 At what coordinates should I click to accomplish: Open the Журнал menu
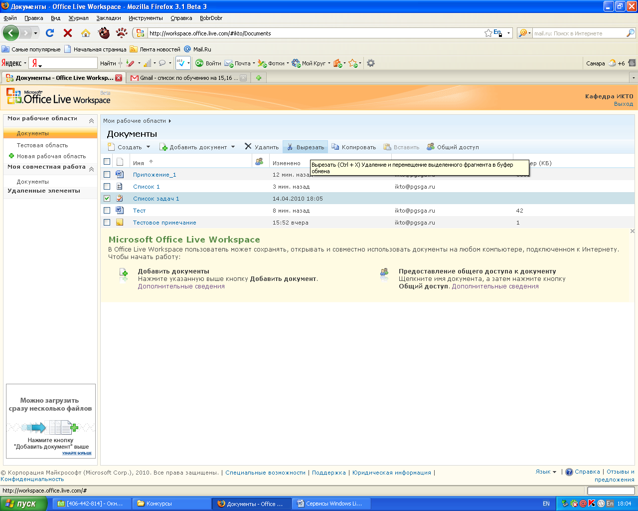click(x=78, y=18)
